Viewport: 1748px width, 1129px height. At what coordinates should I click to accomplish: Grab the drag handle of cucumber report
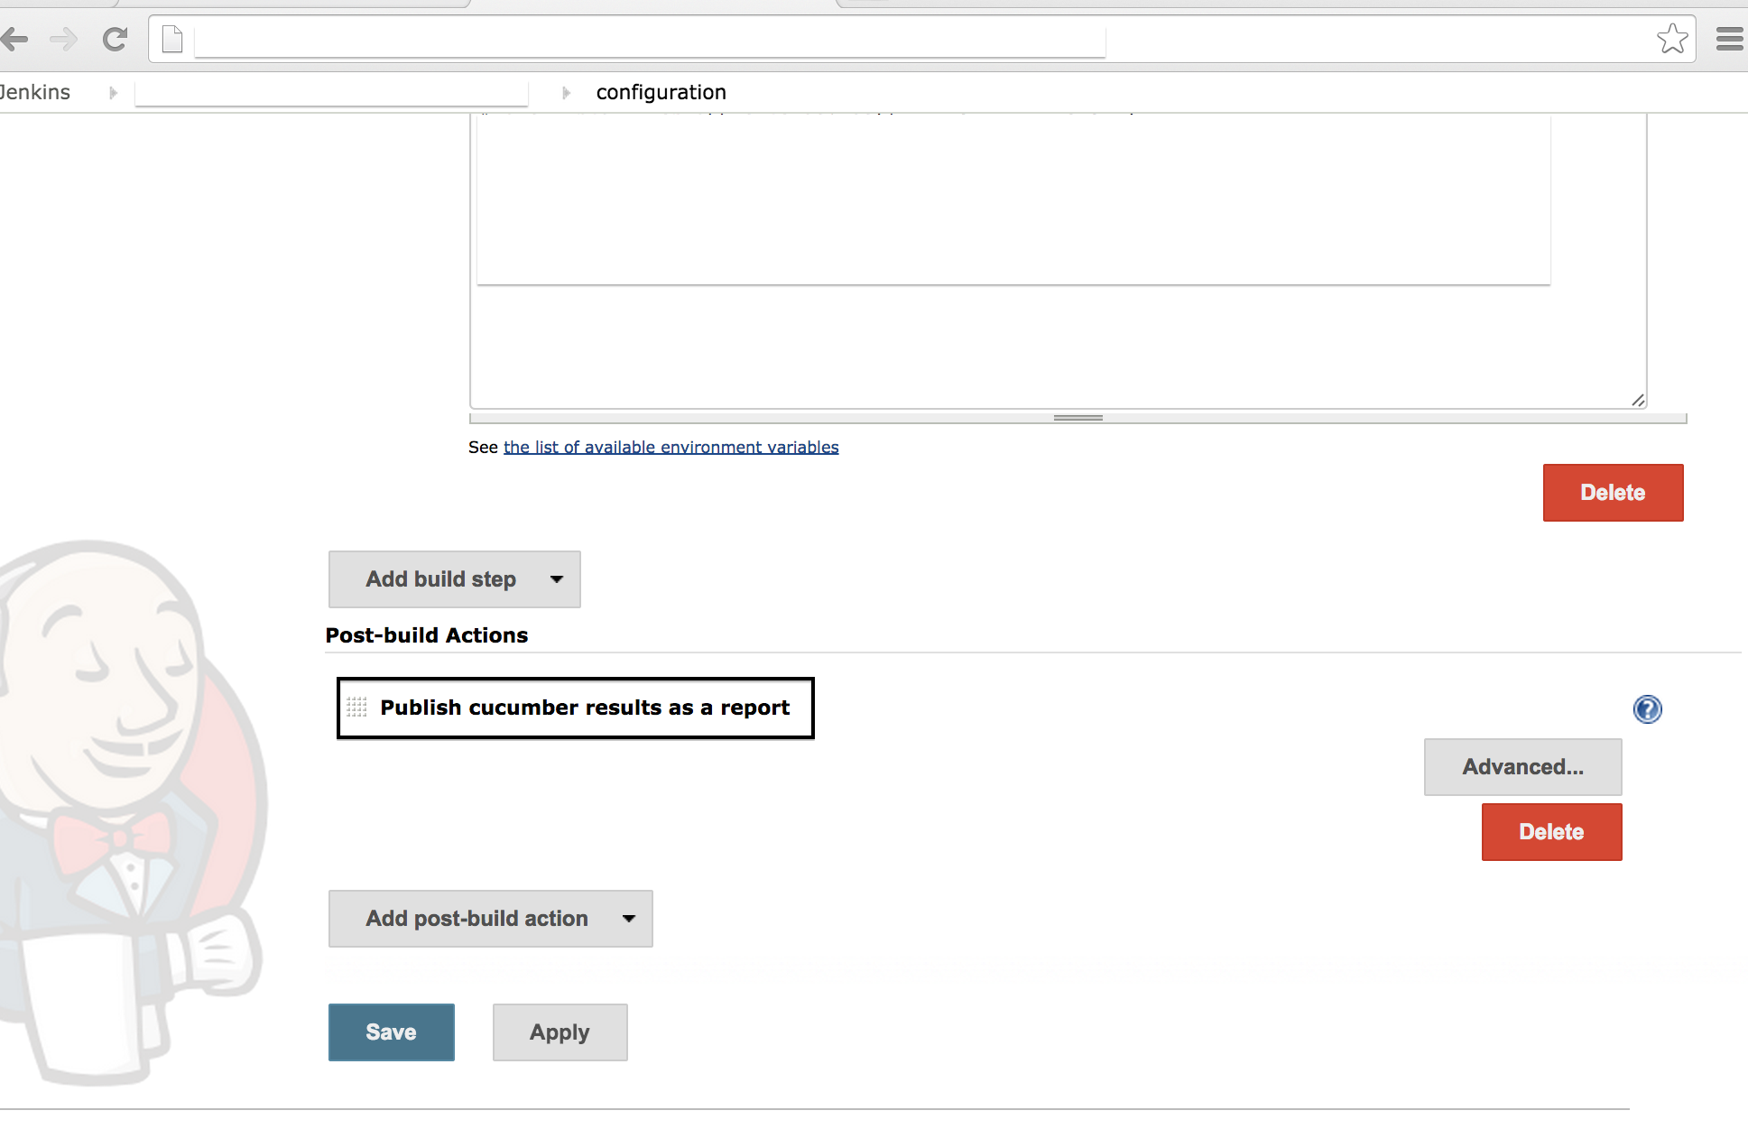coord(357,708)
